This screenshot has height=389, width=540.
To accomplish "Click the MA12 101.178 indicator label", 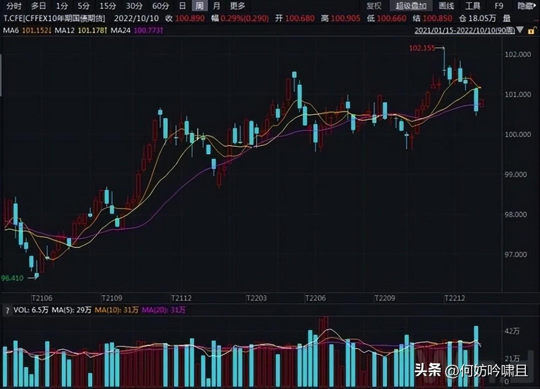I will coord(82,30).
